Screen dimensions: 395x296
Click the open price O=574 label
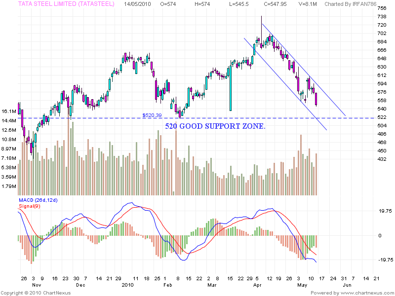pyautogui.click(x=167, y=5)
